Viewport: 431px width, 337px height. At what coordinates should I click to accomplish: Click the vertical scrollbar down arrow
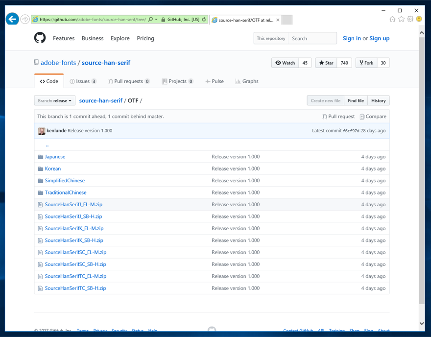coord(422,323)
